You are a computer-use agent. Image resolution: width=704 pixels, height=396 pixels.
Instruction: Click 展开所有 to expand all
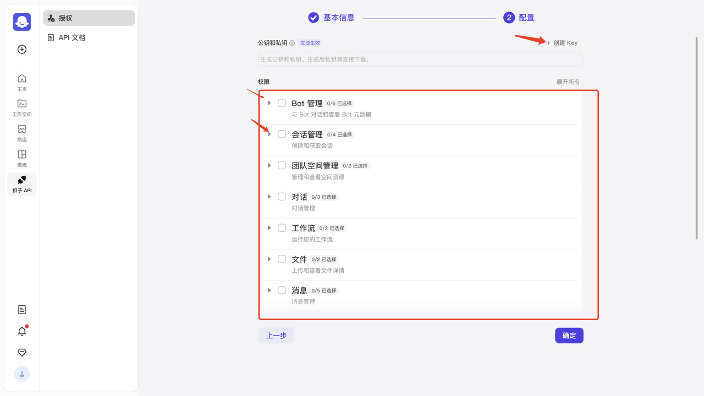coord(568,82)
